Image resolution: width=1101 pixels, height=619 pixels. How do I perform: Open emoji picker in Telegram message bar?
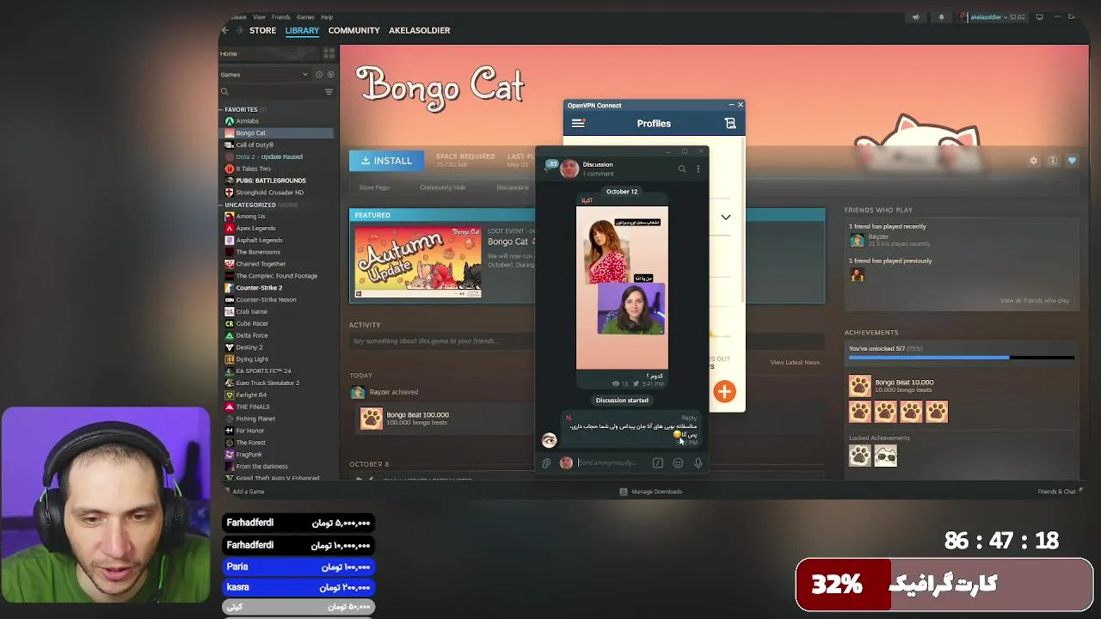coord(678,463)
